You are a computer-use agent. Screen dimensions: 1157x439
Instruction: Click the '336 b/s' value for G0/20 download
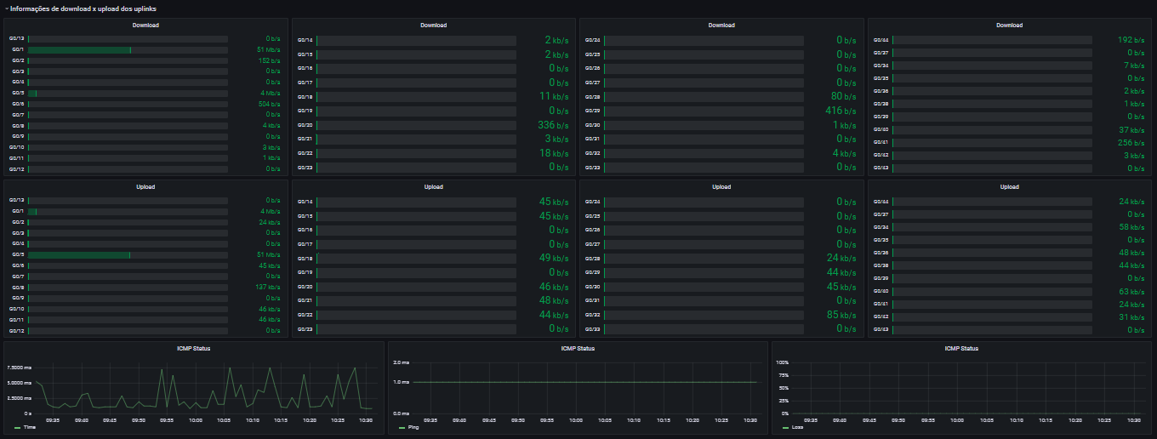553,125
